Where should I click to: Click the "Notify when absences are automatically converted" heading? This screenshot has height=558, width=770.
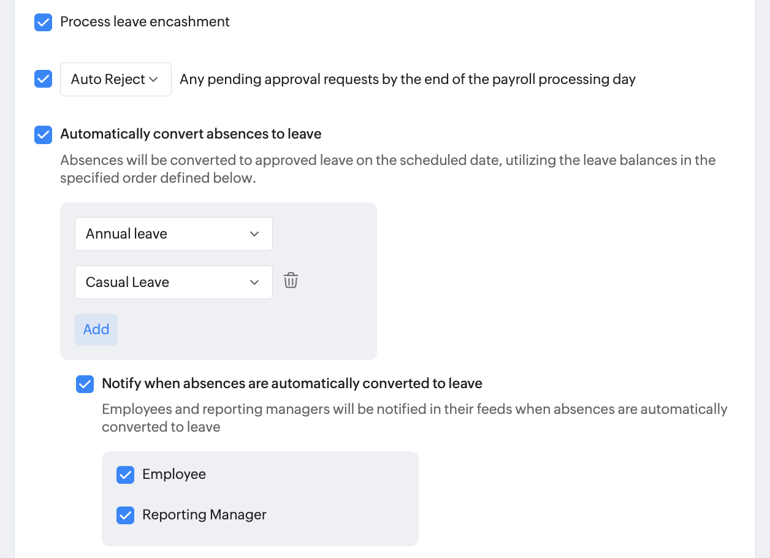292,384
